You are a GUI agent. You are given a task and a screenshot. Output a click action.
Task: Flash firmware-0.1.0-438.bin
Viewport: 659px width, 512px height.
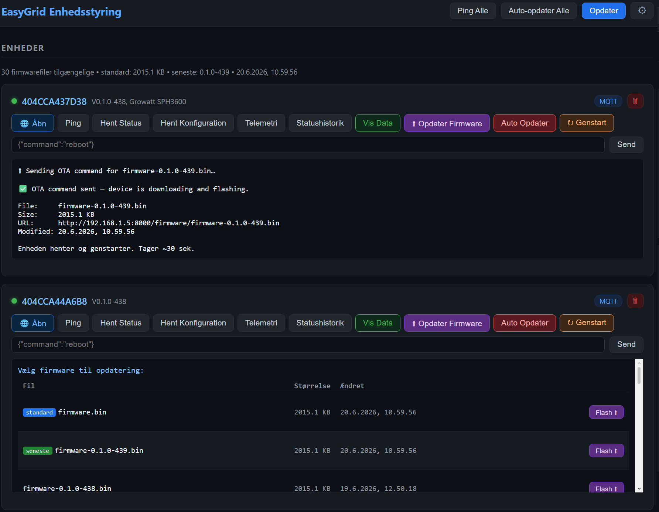pos(606,488)
